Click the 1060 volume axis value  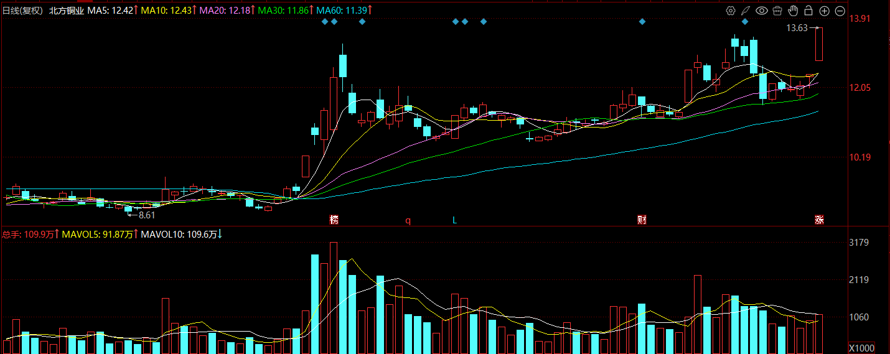point(858,317)
